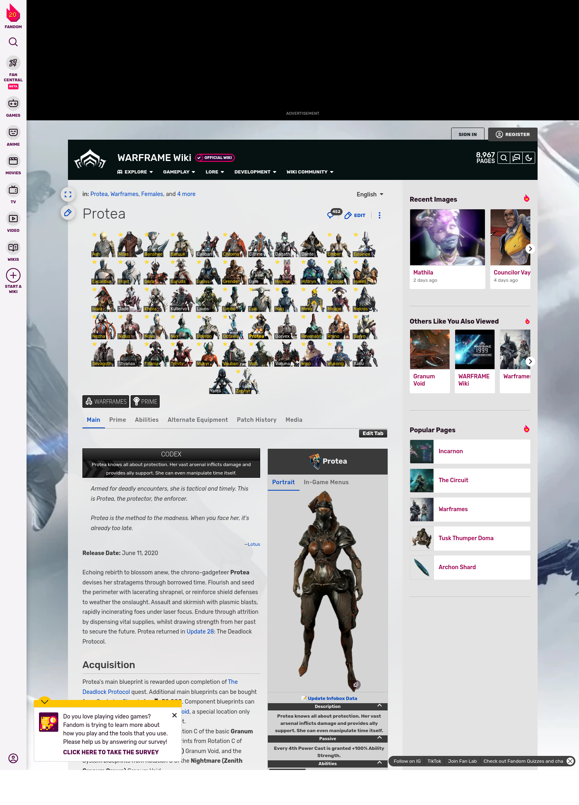This screenshot has width=579, height=805.
Task: Click the Sign In button
Action: click(x=468, y=134)
